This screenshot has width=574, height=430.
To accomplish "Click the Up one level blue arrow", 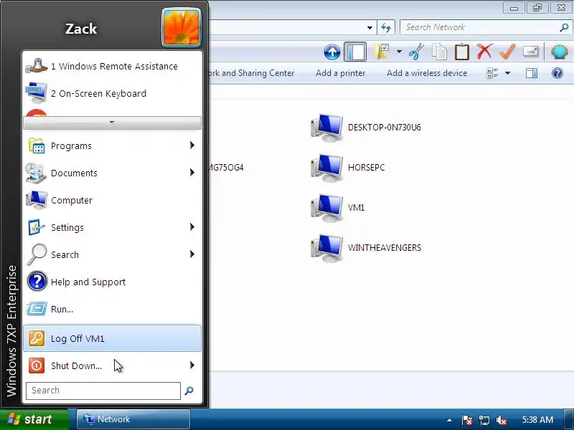I will point(332,52).
